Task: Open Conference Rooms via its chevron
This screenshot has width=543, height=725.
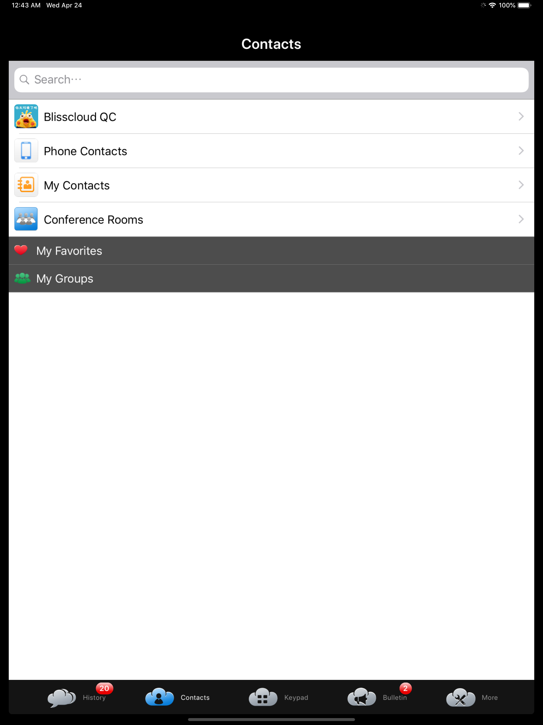Action: (x=521, y=219)
